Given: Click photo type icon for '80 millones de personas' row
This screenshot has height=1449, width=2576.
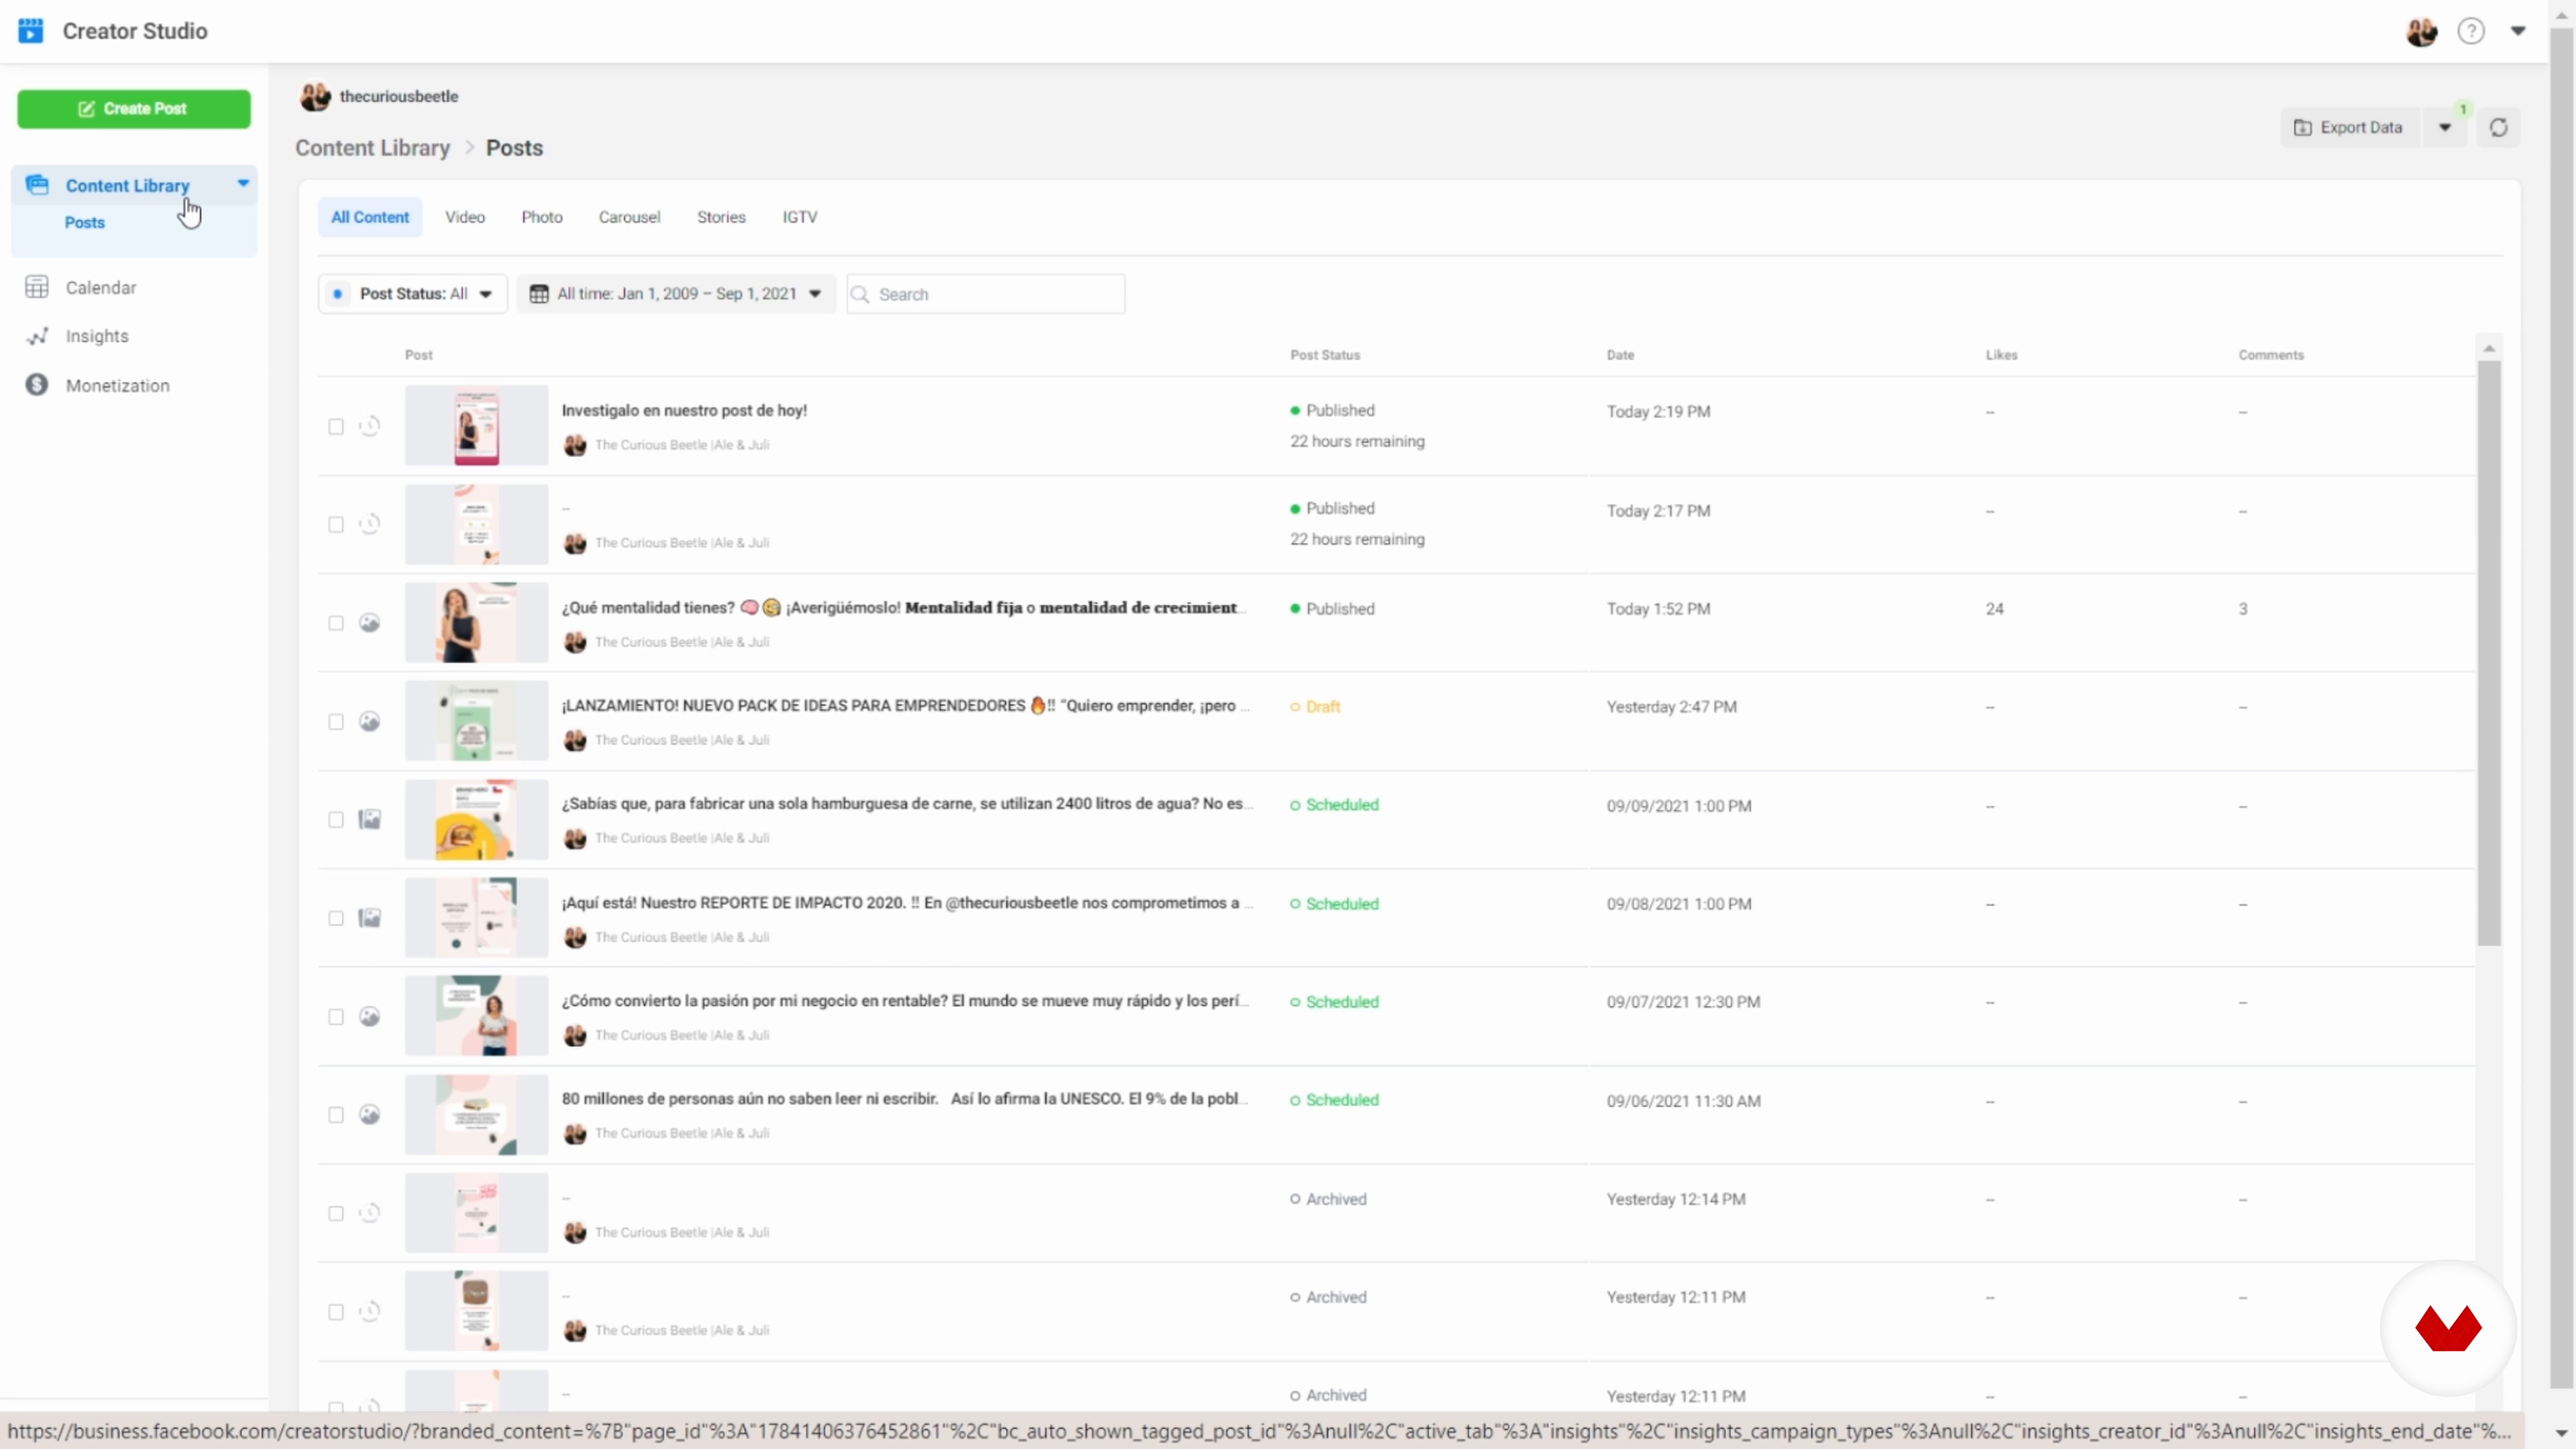Looking at the screenshot, I should tap(370, 1114).
